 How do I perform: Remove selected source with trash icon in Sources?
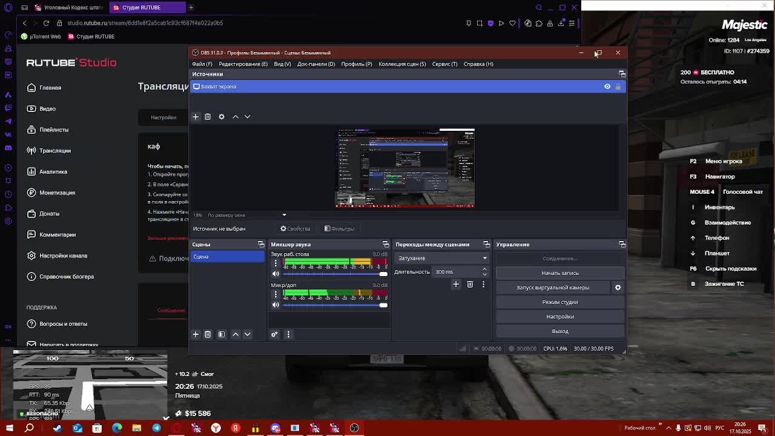pos(208,116)
